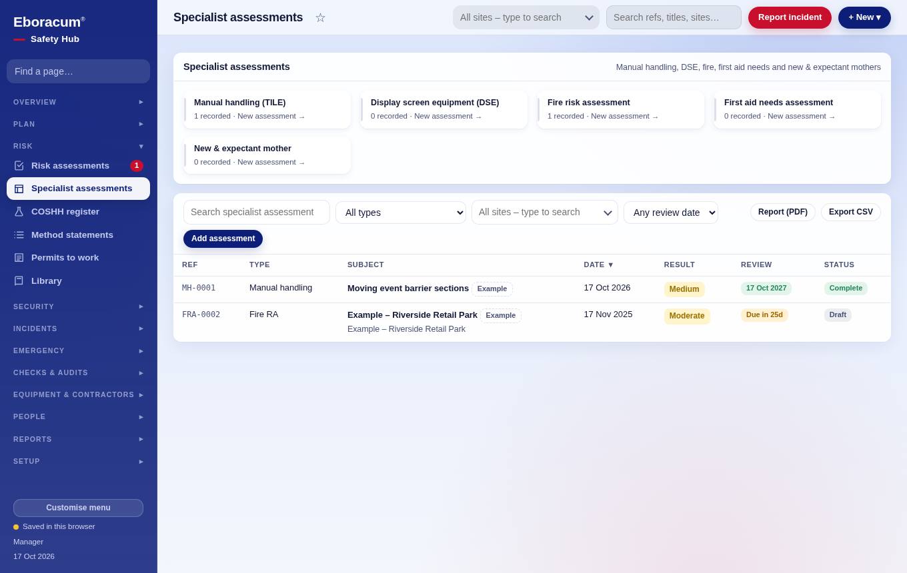
Task: Click the Permits to work document icon
Action: [x=19, y=258]
